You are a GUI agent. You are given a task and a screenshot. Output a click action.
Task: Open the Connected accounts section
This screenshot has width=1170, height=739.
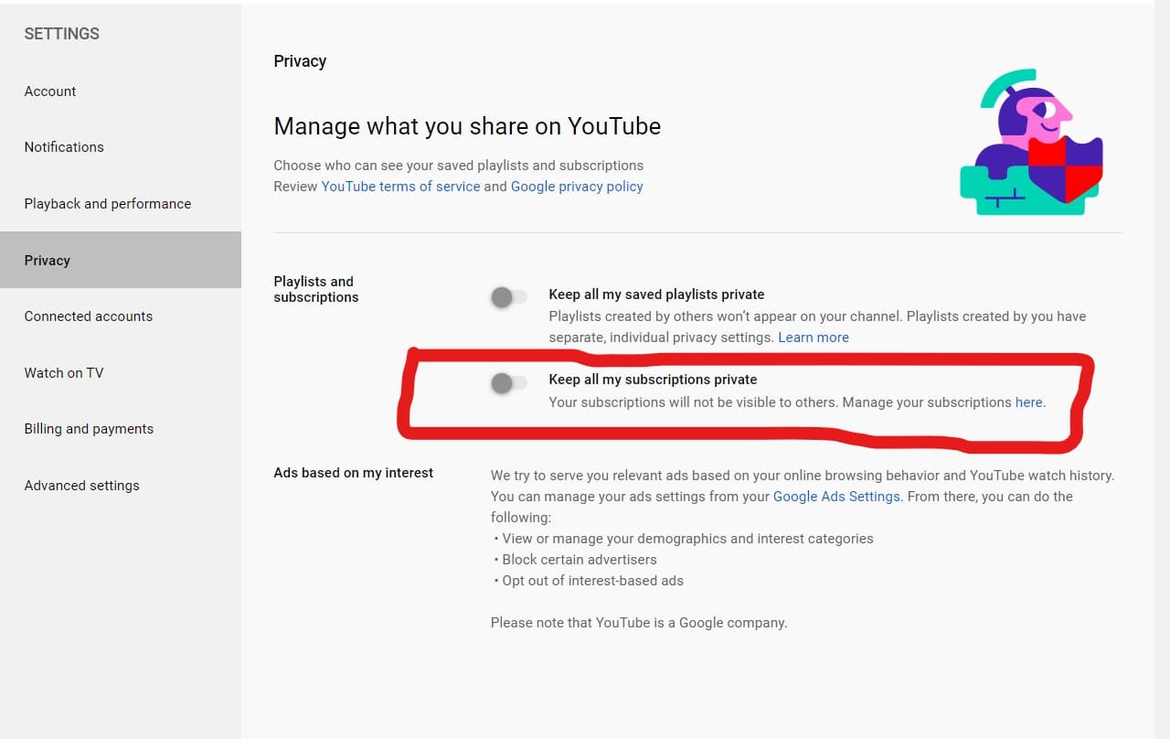pyautogui.click(x=88, y=316)
